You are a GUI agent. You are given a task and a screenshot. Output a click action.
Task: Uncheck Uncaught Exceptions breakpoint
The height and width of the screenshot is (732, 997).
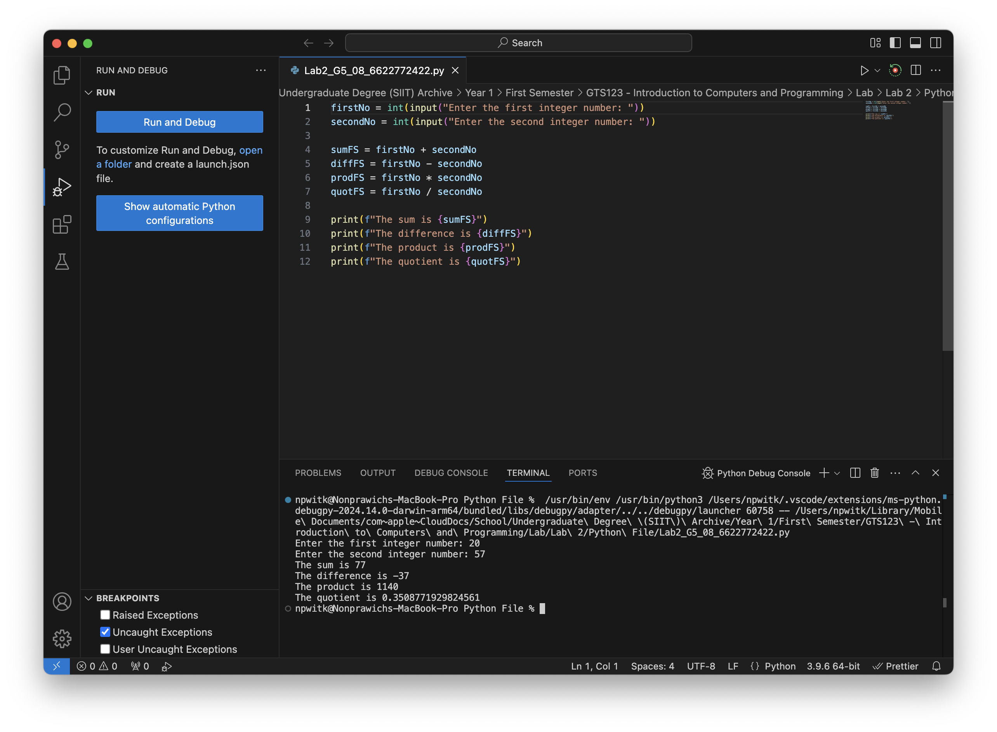coord(105,632)
